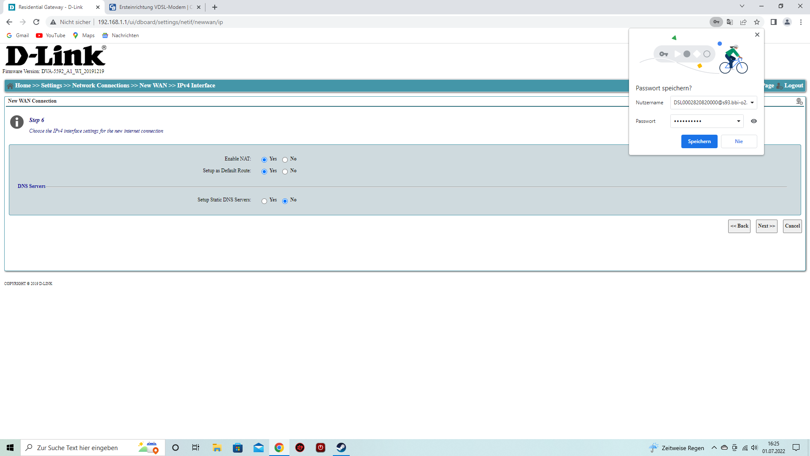The width and height of the screenshot is (810, 456).
Task: Click the translate page icon
Action: (x=730, y=22)
